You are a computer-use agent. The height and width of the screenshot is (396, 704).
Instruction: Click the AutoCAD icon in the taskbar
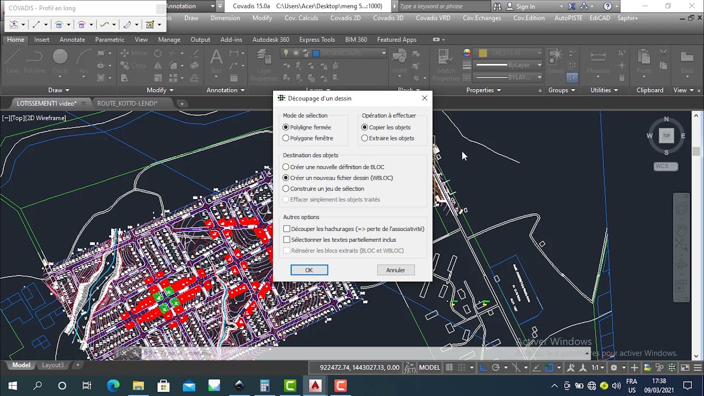(315, 386)
